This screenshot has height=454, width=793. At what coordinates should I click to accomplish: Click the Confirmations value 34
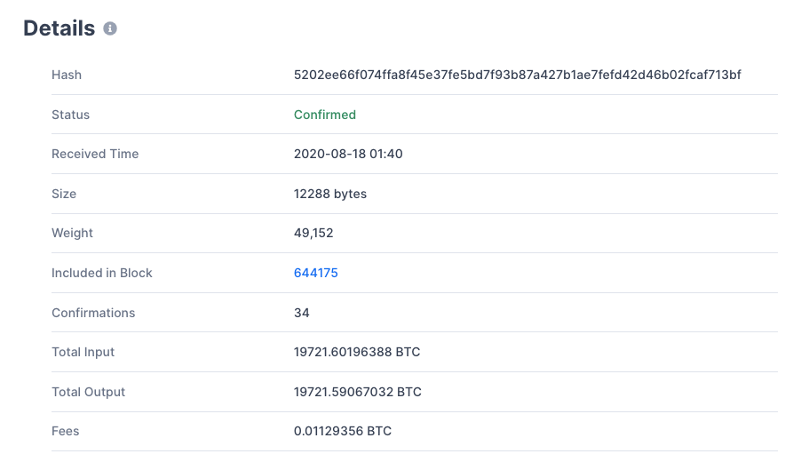point(301,313)
